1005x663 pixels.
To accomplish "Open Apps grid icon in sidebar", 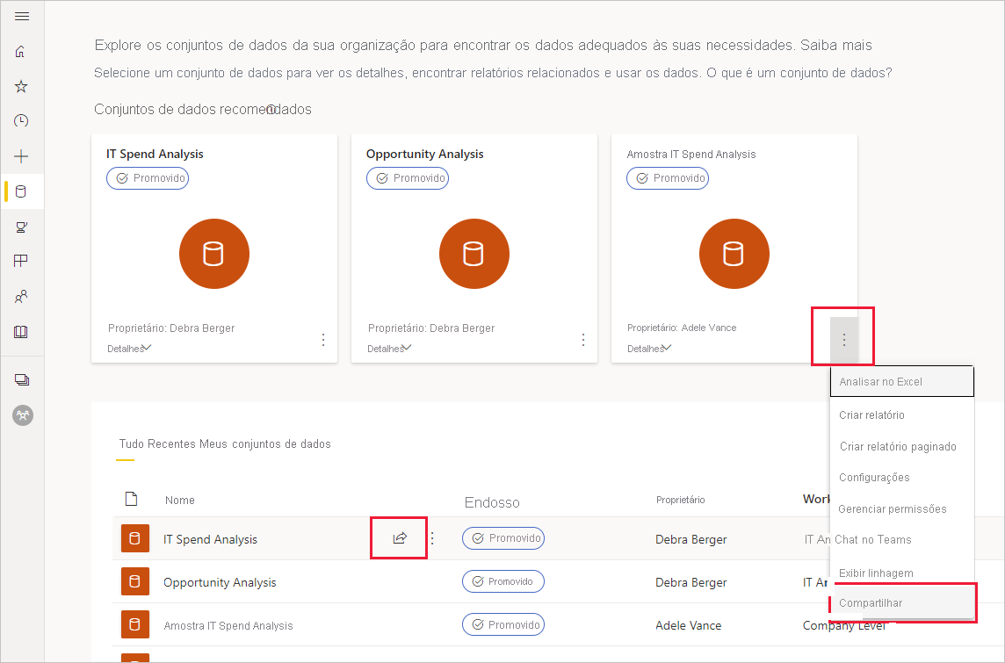I will [21, 262].
